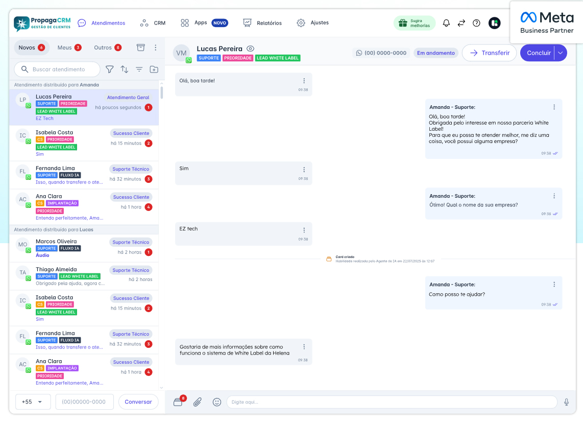The image size is (583, 423).
Task: Open the Relatórios menu
Action: [x=262, y=23]
